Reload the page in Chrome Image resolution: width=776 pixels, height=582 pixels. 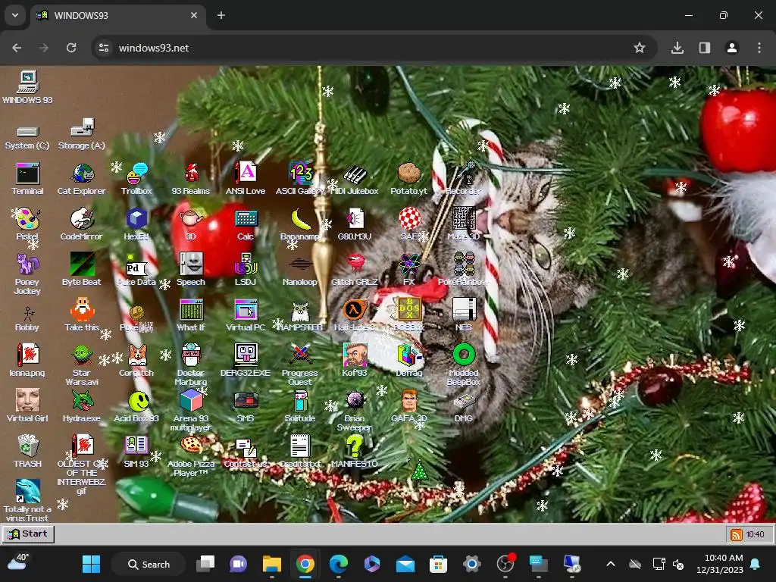(x=71, y=48)
